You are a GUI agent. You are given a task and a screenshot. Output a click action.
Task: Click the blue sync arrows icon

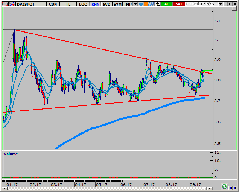(x=151, y=4)
